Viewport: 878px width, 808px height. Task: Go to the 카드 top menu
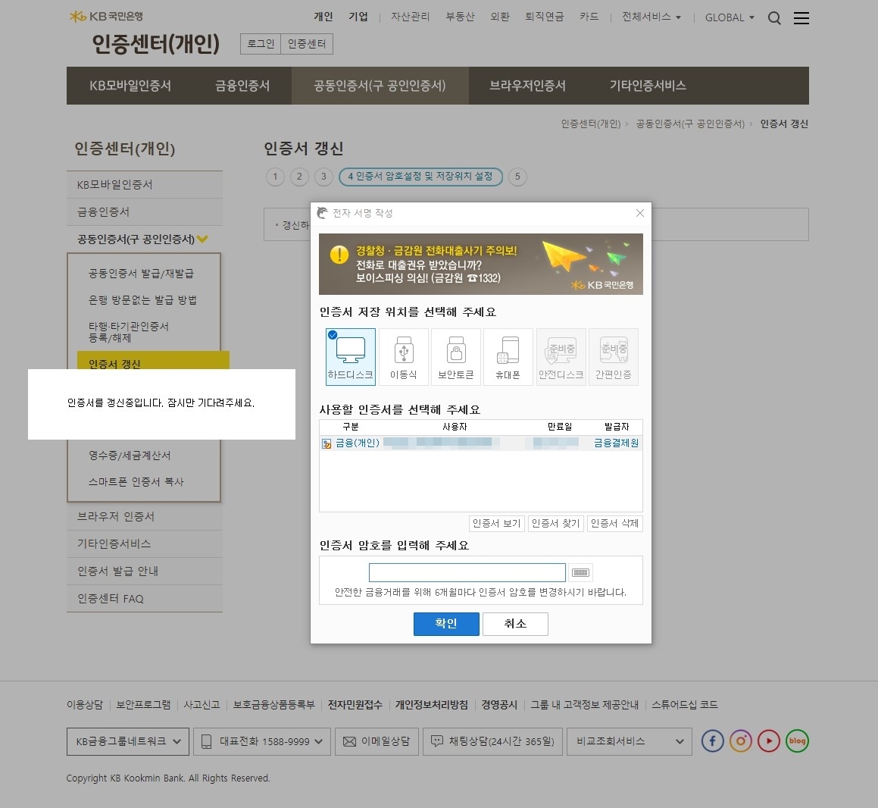point(589,17)
